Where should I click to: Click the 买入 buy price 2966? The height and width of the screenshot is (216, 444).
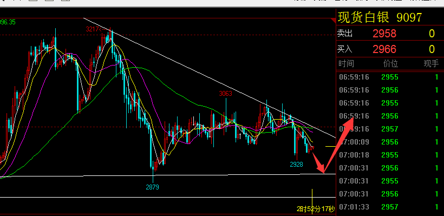[x=384, y=49]
